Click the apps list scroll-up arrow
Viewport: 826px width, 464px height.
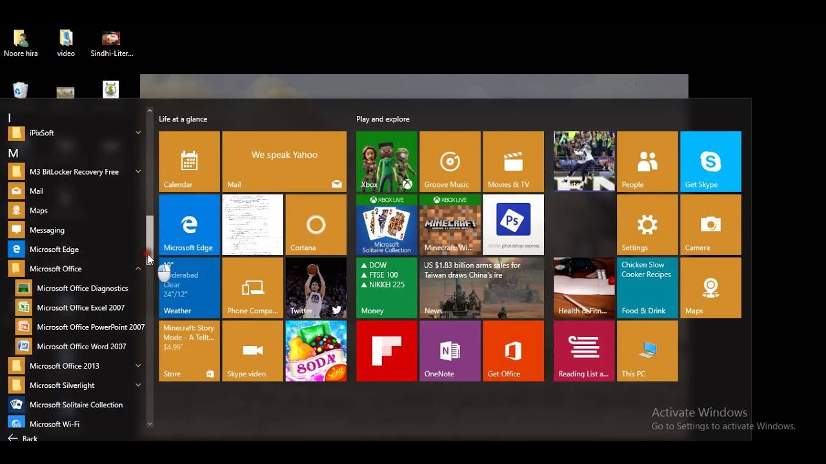[150, 111]
